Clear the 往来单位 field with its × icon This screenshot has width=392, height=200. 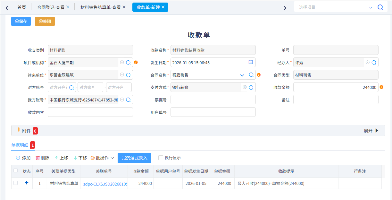(x=122, y=75)
